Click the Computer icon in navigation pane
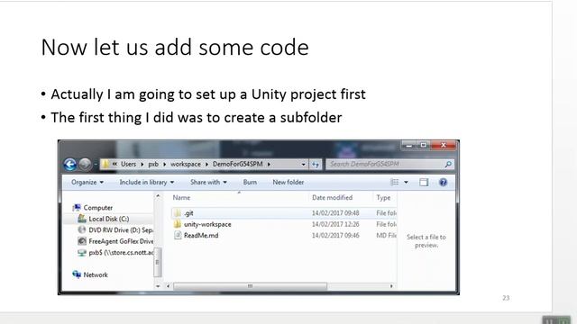577x324 pixels. point(77,208)
